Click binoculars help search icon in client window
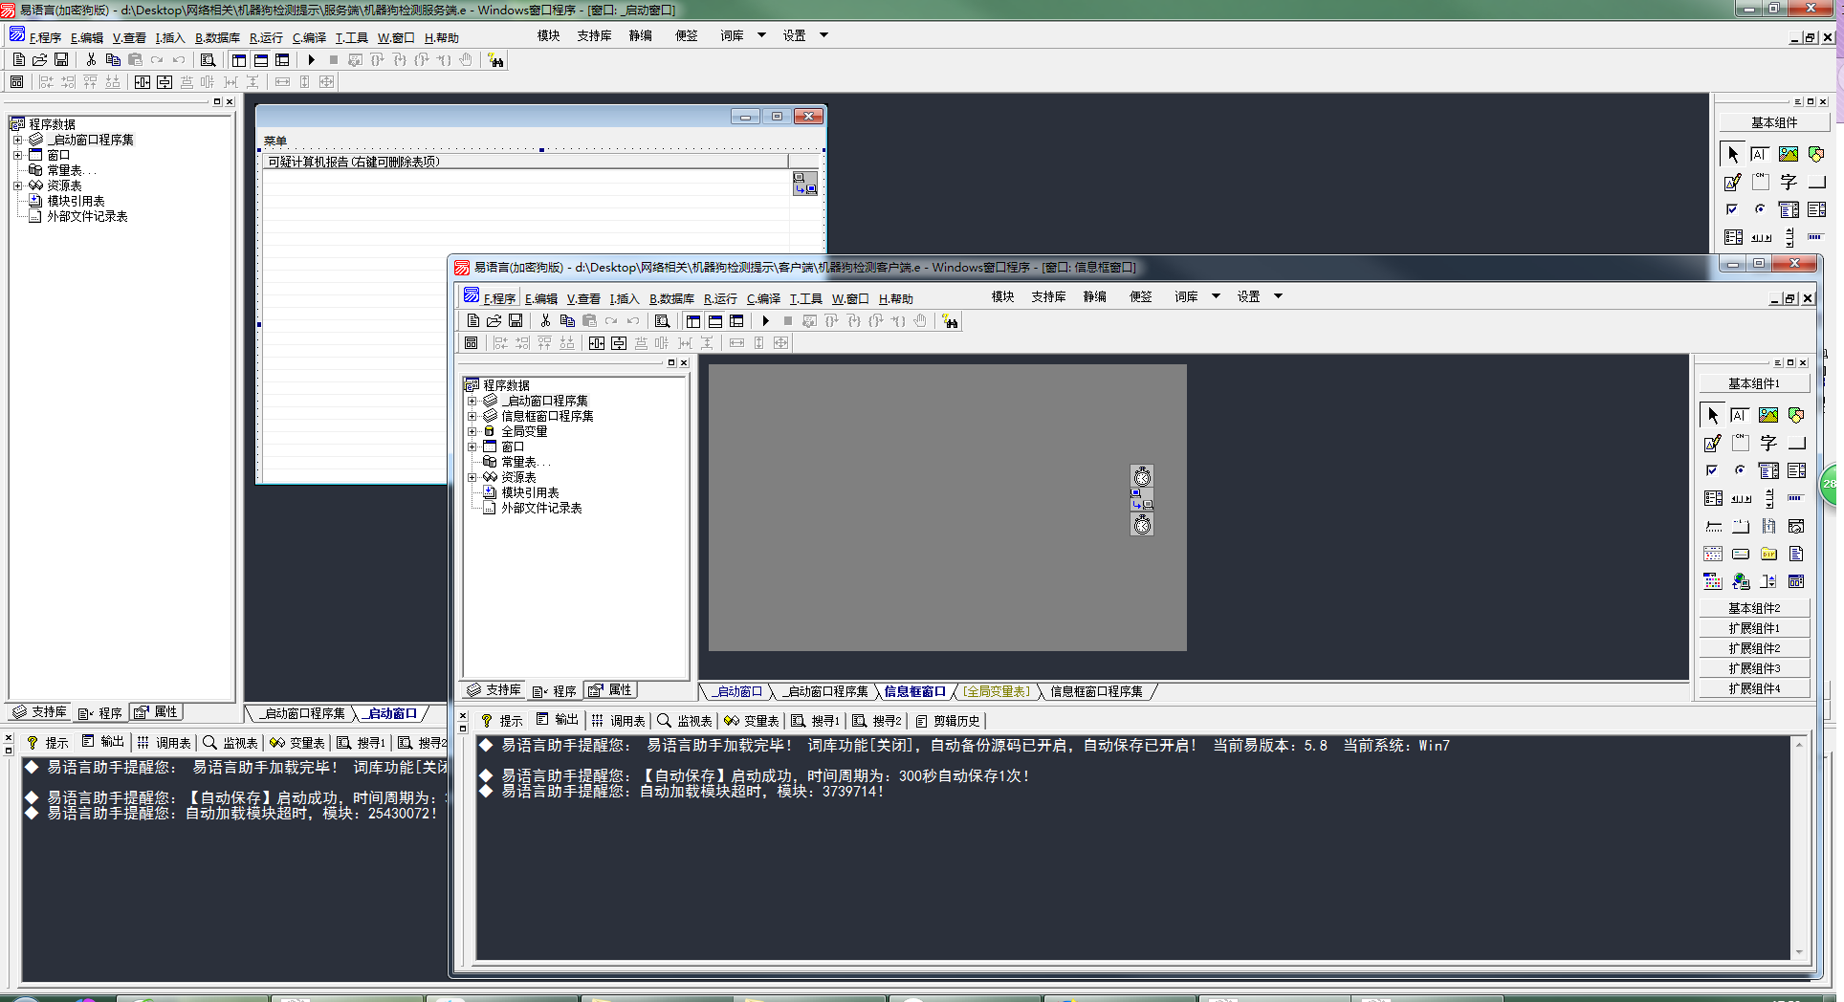The width and height of the screenshot is (1844, 1002). [x=950, y=321]
